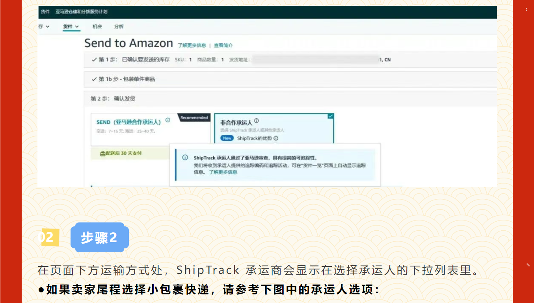The width and height of the screenshot is (534, 303).
Task: Switch to the 机会 tab
Action: 97,26
